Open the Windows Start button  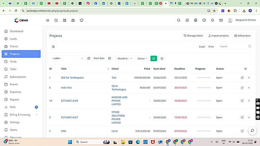tap(70, 142)
